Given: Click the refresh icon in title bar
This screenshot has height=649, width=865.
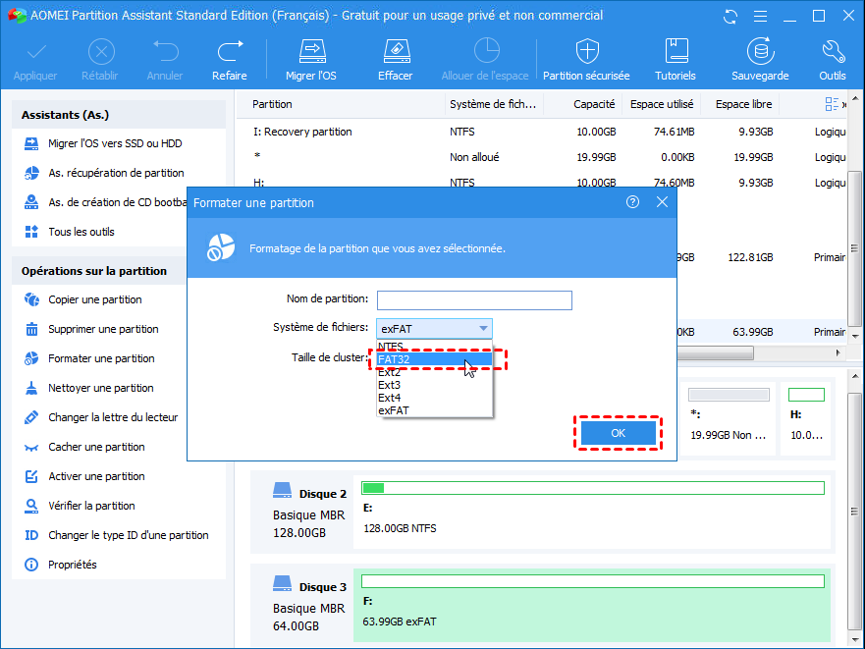Looking at the screenshot, I should tap(730, 17).
